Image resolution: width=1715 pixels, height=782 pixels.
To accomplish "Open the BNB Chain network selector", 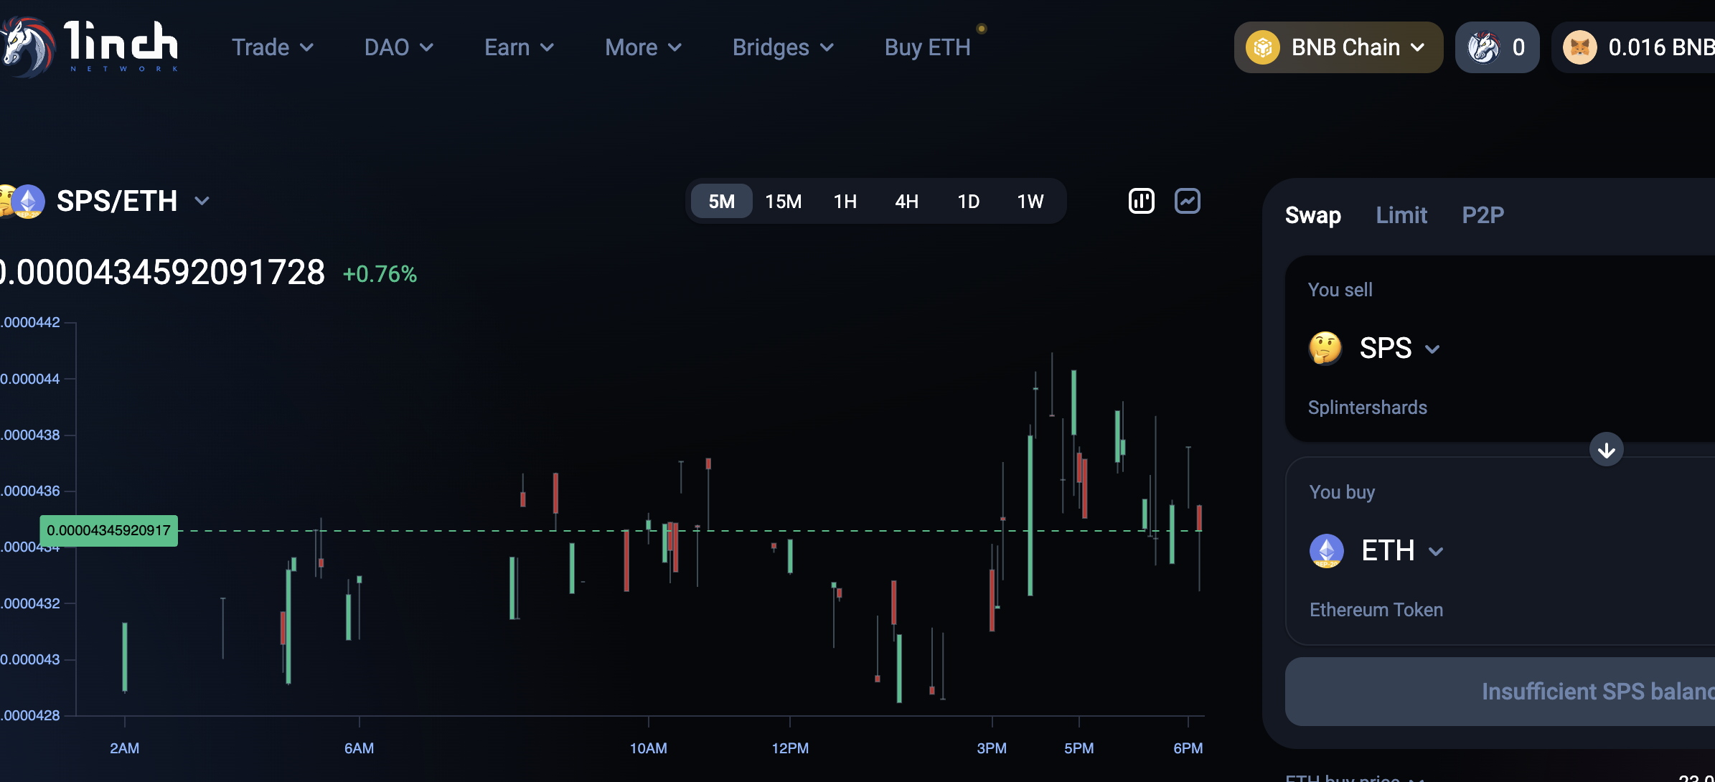I will pos(1338,47).
